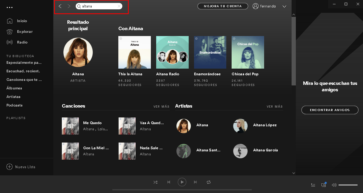Click the scroll up arrow
Image resolution: width=363 pixels, height=193 pixels.
tap(294, 14)
